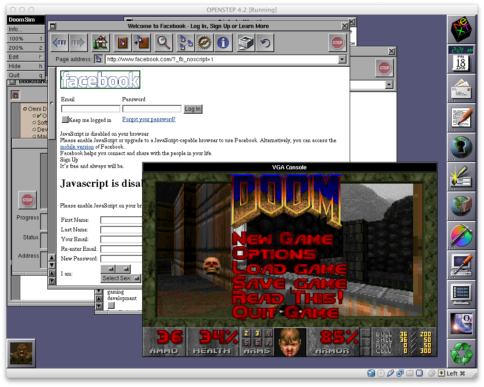Select Quit in the DoomSim menu
Viewport: 484px width, 387px height.
[26, 75]
